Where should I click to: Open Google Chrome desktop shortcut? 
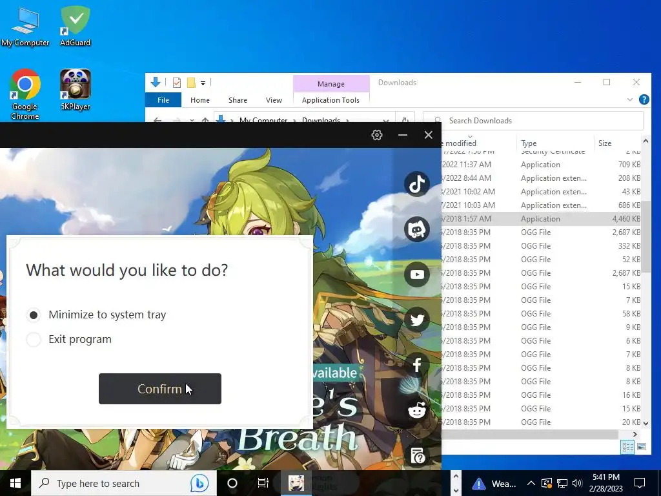25,94
